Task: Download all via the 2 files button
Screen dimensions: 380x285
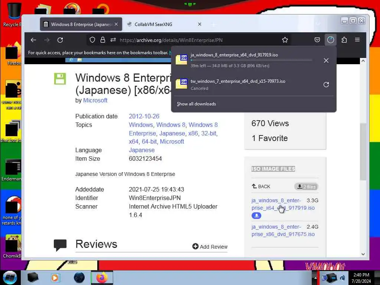Action: [x=306, y=187]
